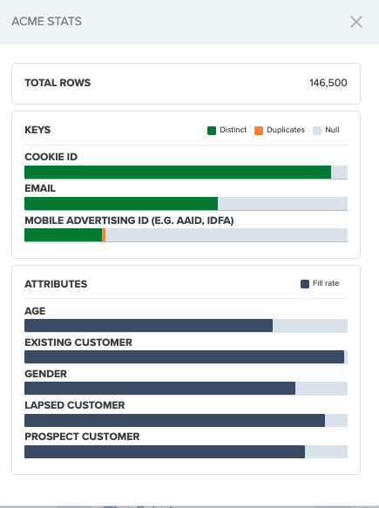Click the green Distinct legend swatch
Screen dimensions: 379x508
(x=212, y=131)
